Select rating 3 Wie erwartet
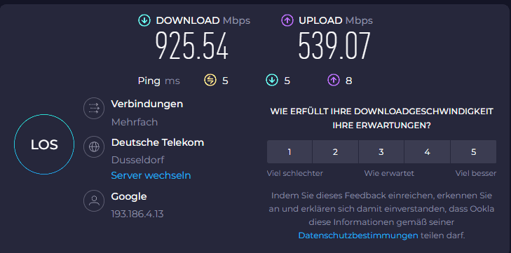The width and height of the screenshot is (511, 253). click(381, 151)
